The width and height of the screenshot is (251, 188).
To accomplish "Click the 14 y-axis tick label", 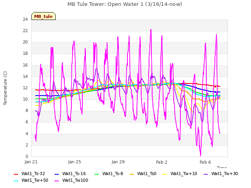I will [x=25, y=76].
